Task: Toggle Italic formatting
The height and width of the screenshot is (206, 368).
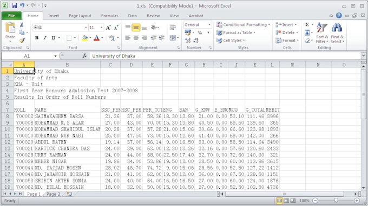Action: point(45,38)
